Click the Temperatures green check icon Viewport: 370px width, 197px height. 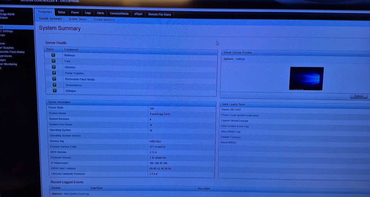(54, 85)
